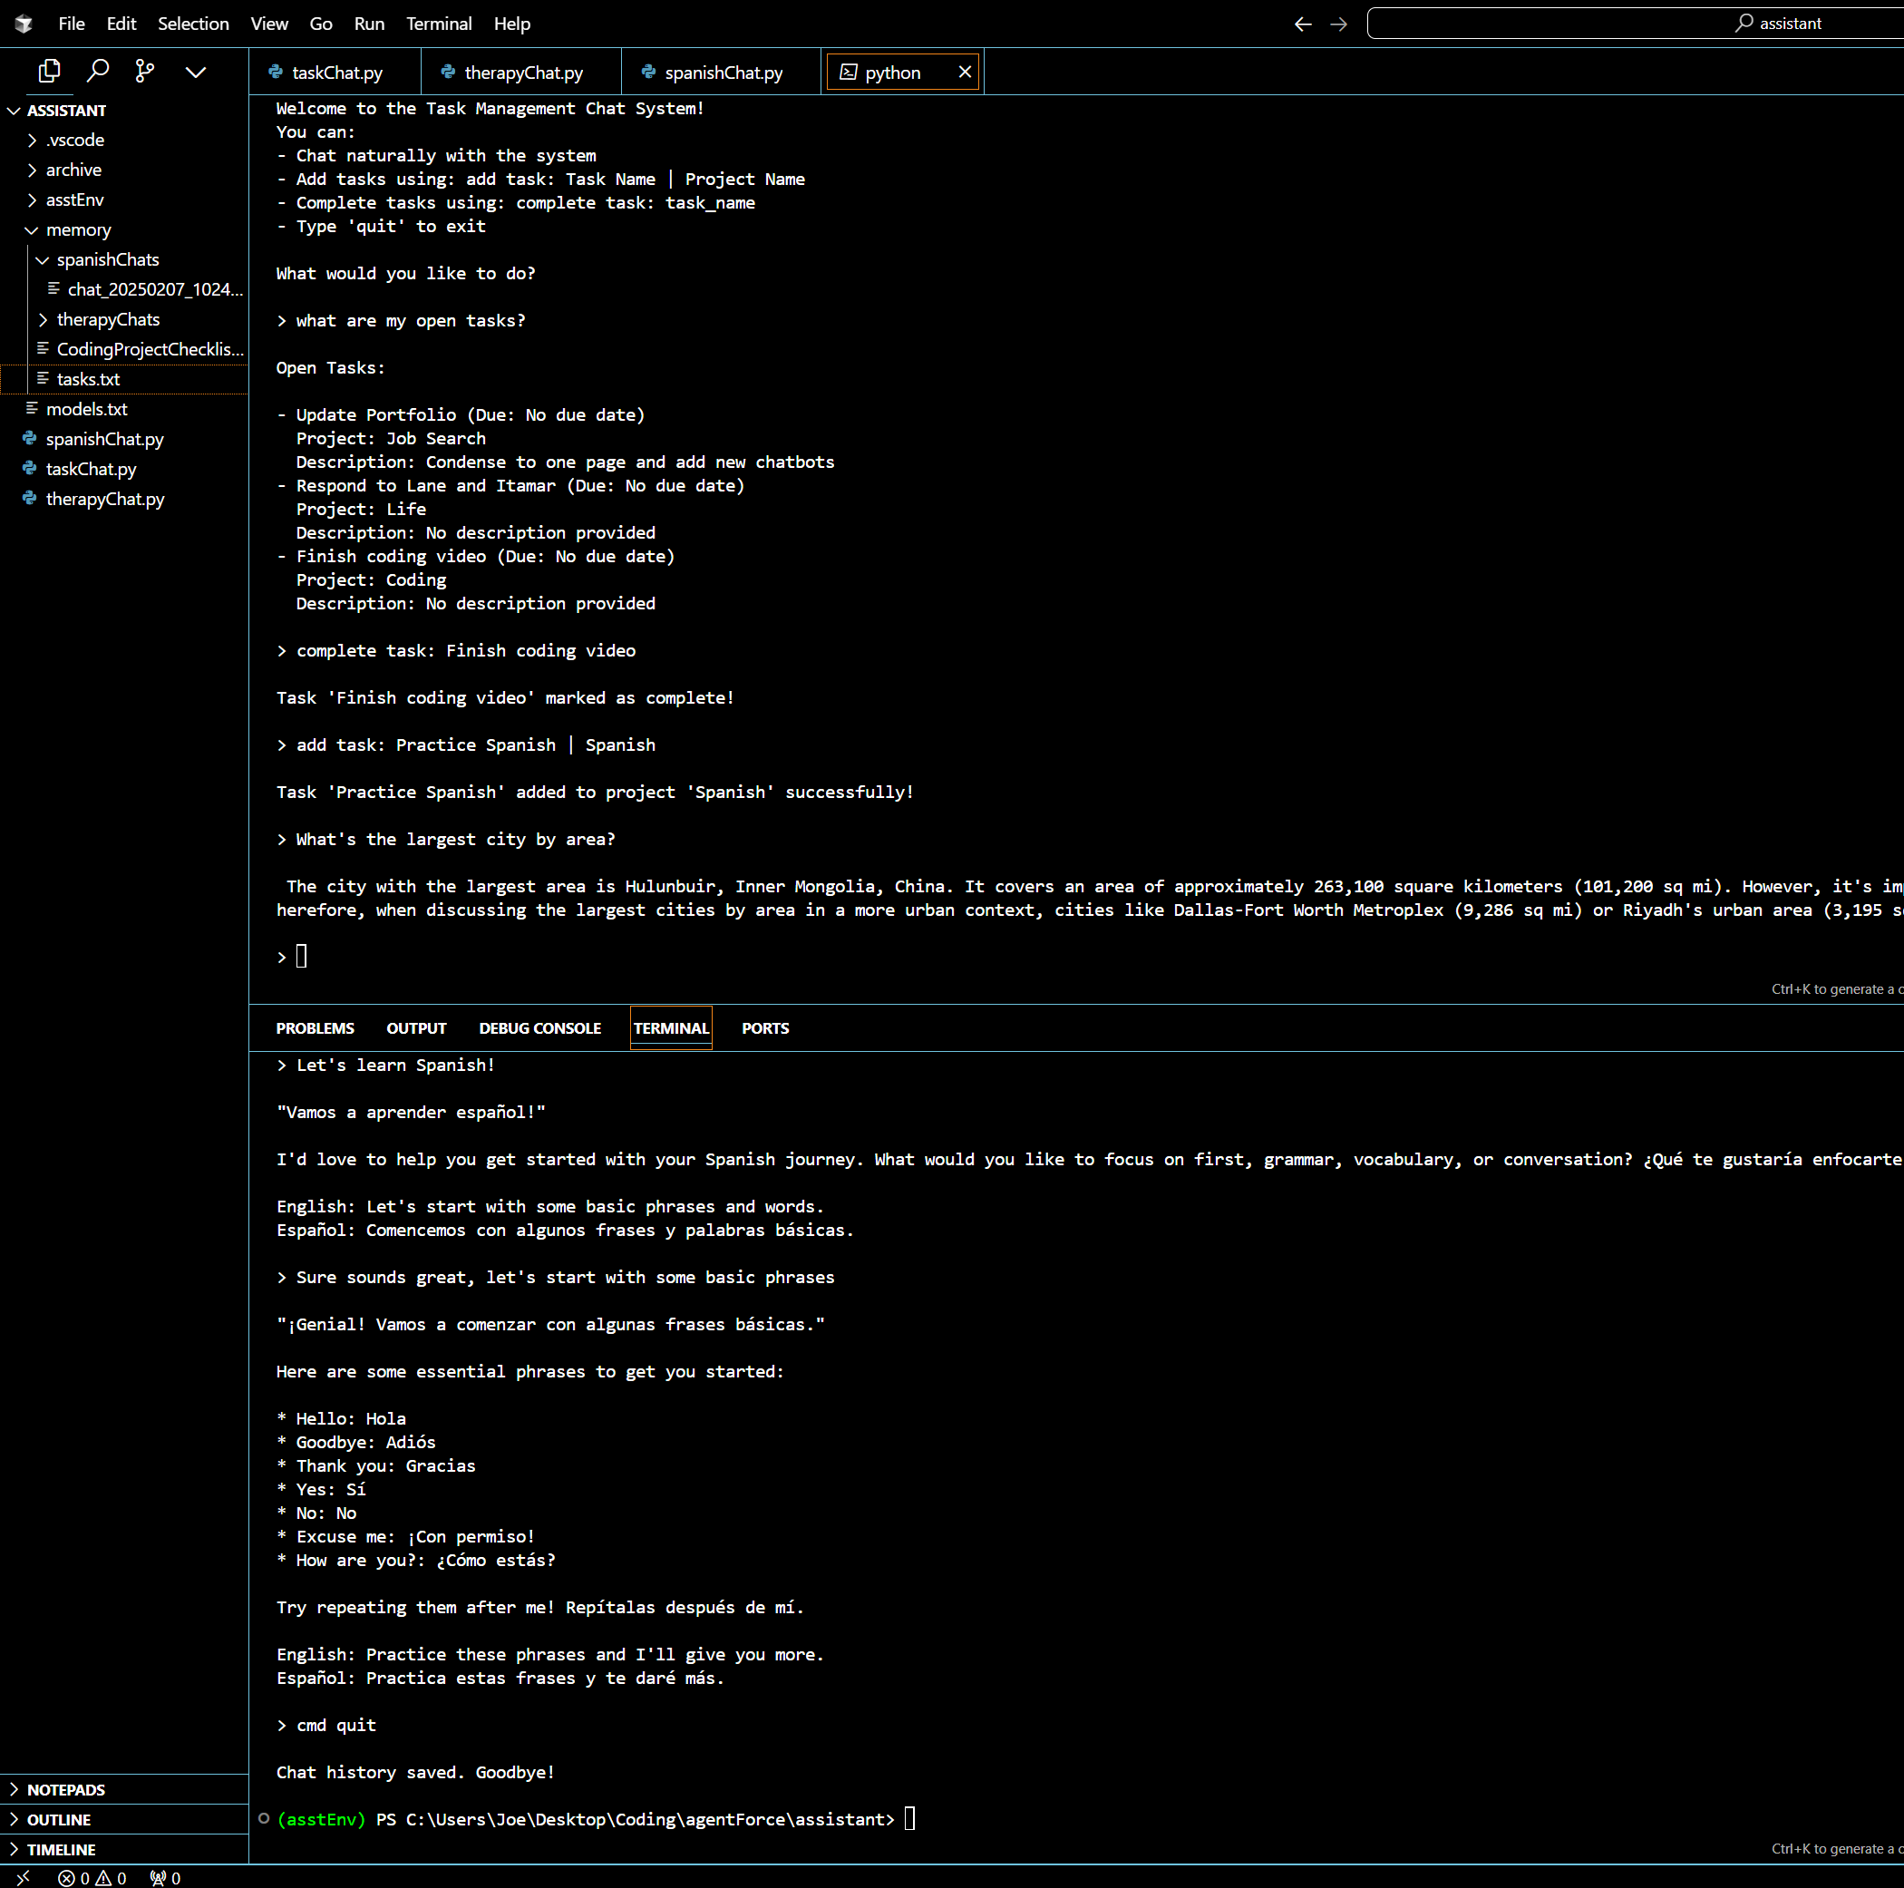
Task: Open the Edit menu
Action: tap(121, 24)
